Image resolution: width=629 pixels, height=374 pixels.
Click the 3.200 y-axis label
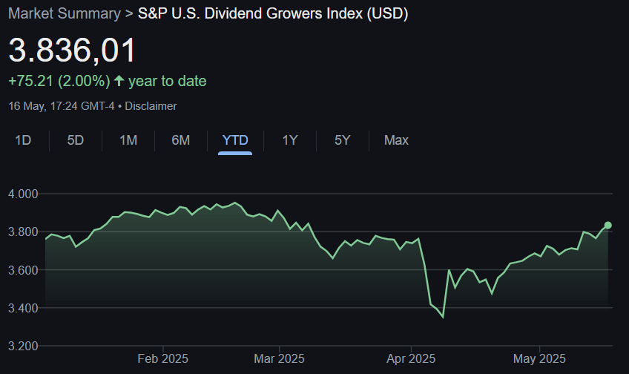click(x=23, y=346)
